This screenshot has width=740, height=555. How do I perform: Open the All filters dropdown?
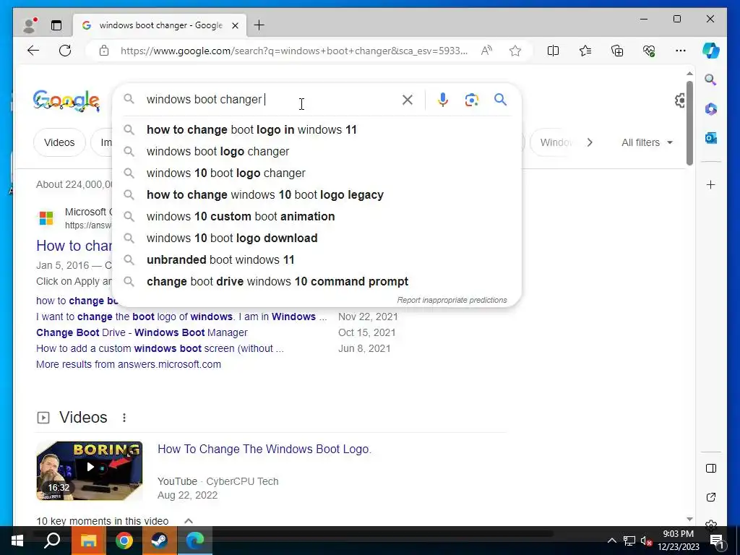(x=647, y=142)
